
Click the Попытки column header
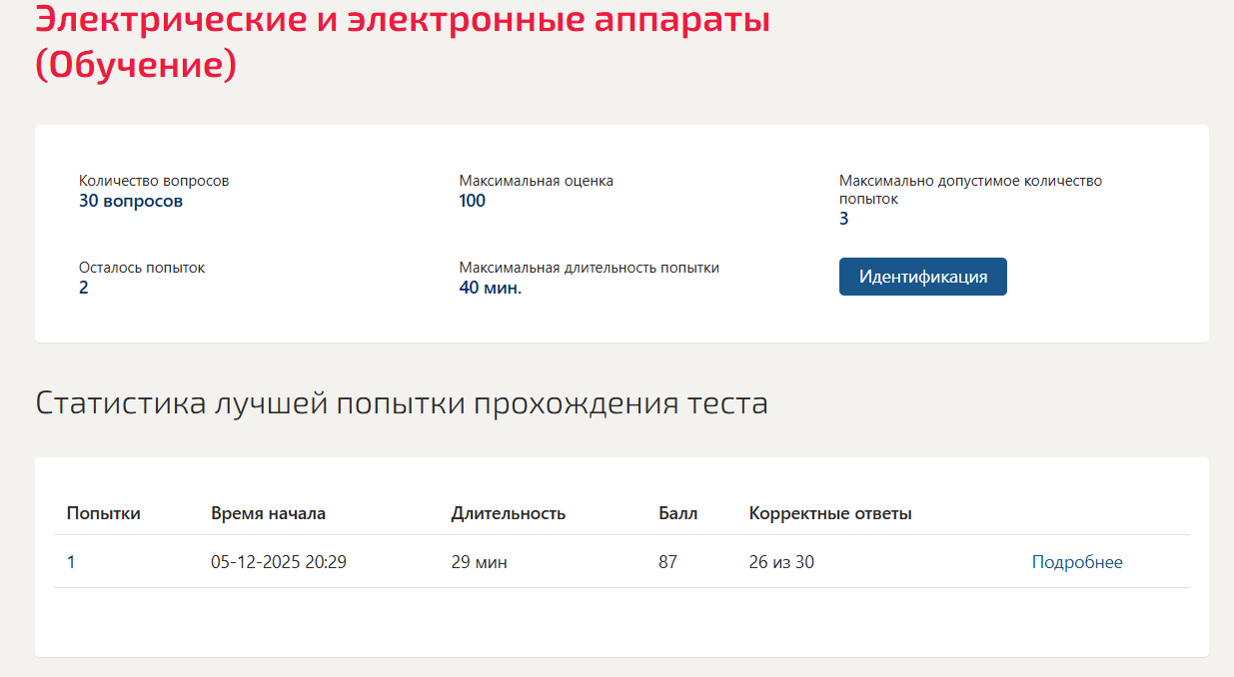pyautogui.click(x=104, y=513)
